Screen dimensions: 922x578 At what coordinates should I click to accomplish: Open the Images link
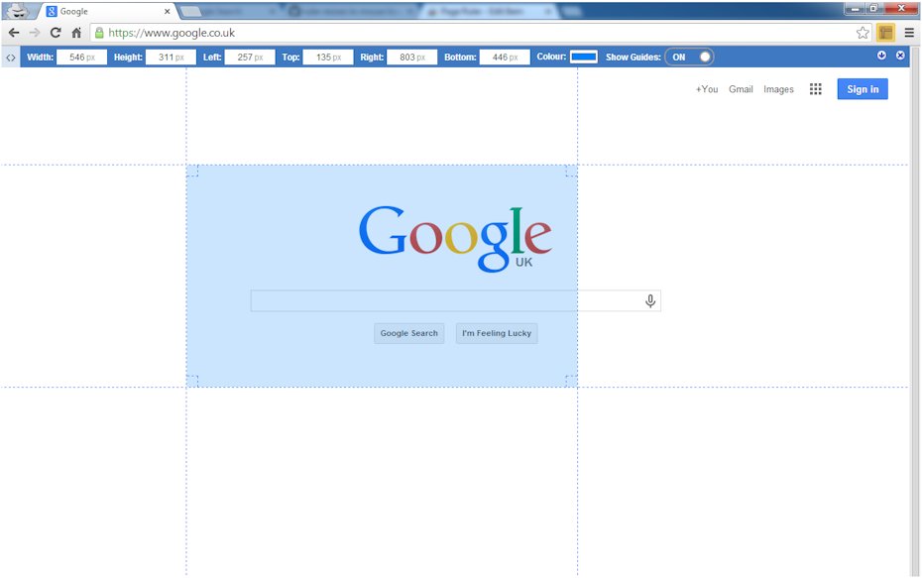tap(779, 88)
